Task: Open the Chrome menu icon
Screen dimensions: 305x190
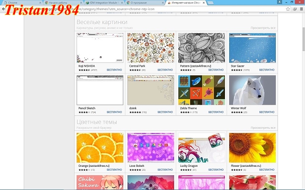Action: (300, 8)
